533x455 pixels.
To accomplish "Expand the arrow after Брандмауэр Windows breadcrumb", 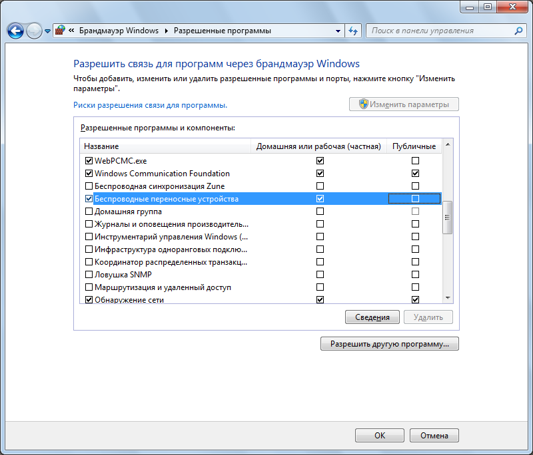I will pos(166,31).
